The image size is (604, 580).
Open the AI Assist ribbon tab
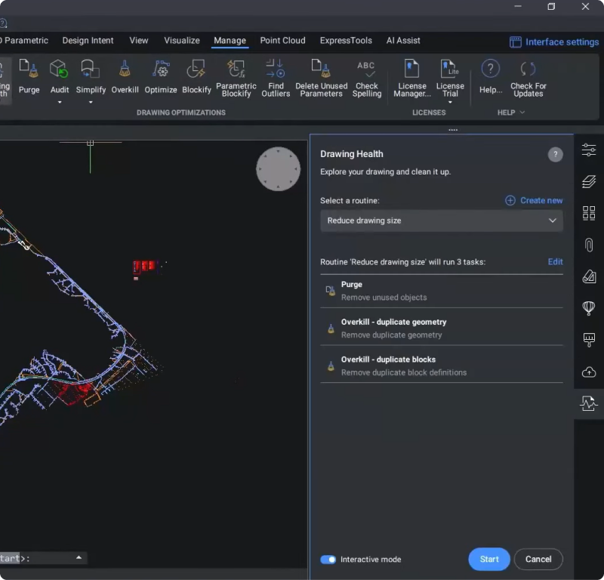403,41
